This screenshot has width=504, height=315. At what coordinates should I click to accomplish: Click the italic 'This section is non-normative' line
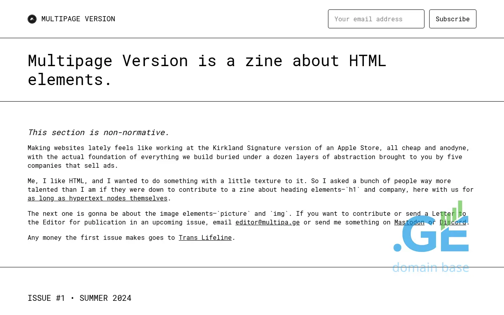pos(98,132)
